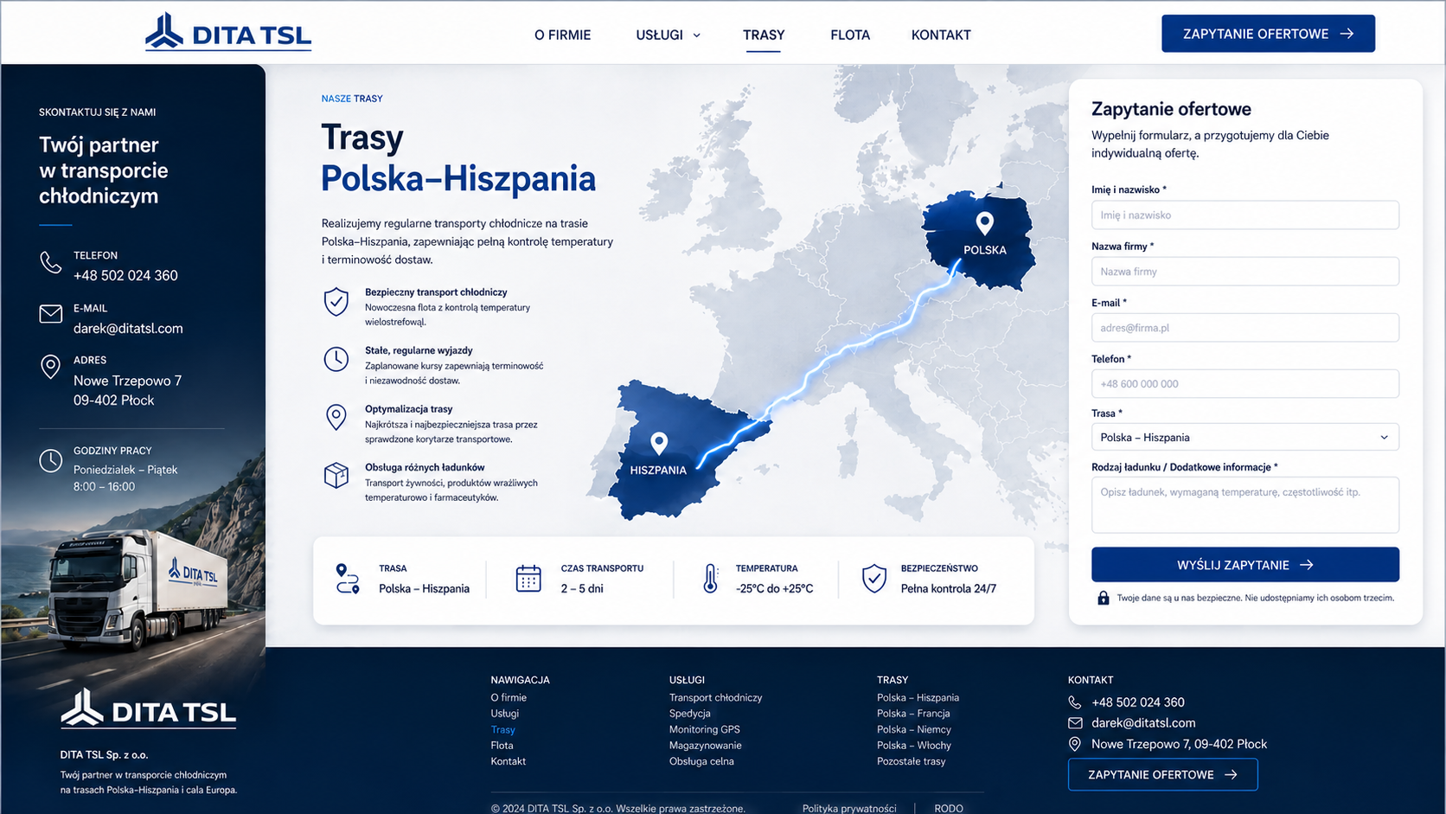Click the arrow icon in WYŚLIJ ZAPYTANIE button

coord(1307,565)
